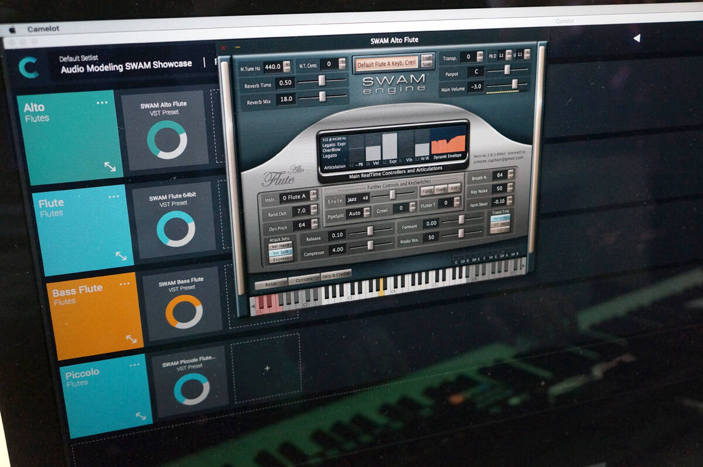The image size is (703, 467).
Task: Select Vel Hard attack sensitivity
Action: [x=280, y=246]
